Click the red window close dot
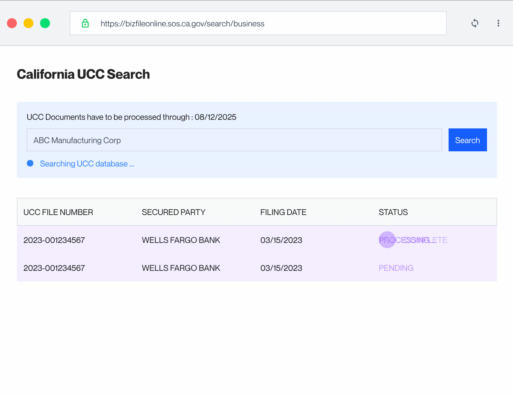 click(x=12, y=23)
